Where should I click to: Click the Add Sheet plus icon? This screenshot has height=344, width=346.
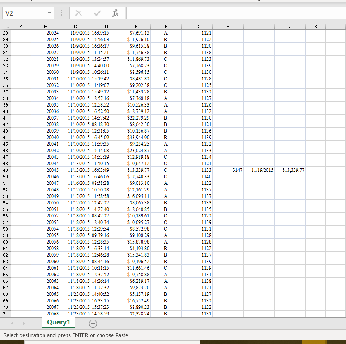[93, 323]
